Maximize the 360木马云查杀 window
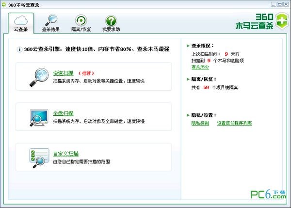Image resolution: width=291 pixels, height=208 pixels. click(x=280, y=4)
